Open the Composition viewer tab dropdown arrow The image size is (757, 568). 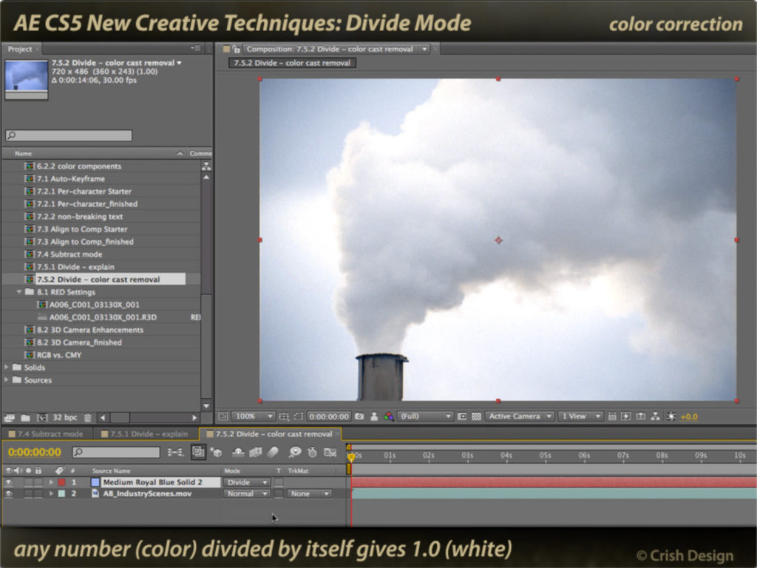(424, 50)
